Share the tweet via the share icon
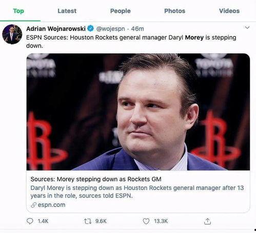The height and width of the screenshot is (233, 256). coord(207,221)
